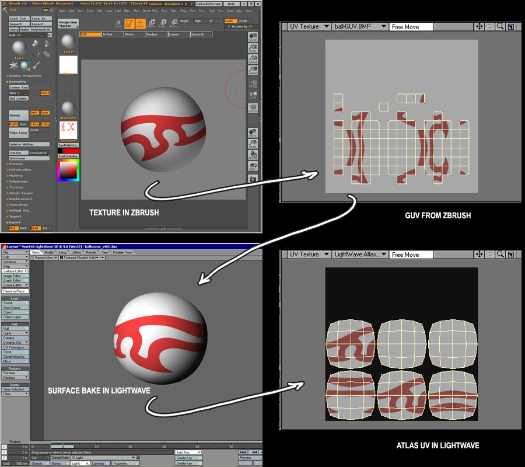Open the File menu in LightWave Layout
Viewport: 525px width, 467px height.
pyautogui.click(x=15, y=252)
